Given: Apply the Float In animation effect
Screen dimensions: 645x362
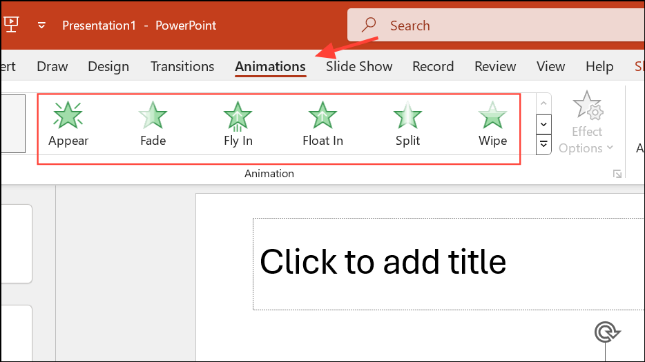Looking at the screenshot, I should coord(322,125).
